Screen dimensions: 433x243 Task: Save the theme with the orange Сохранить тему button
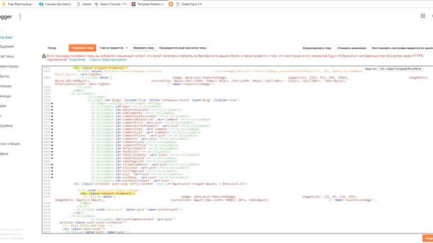83,48
